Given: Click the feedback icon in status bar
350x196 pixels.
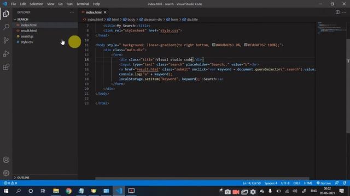Looking at the screenshot, I should pyautogui.click(x=337, y=183).
